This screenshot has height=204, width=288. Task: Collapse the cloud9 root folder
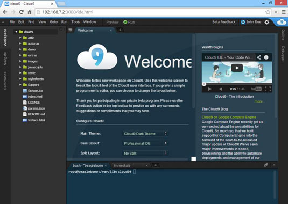(16, 32)
